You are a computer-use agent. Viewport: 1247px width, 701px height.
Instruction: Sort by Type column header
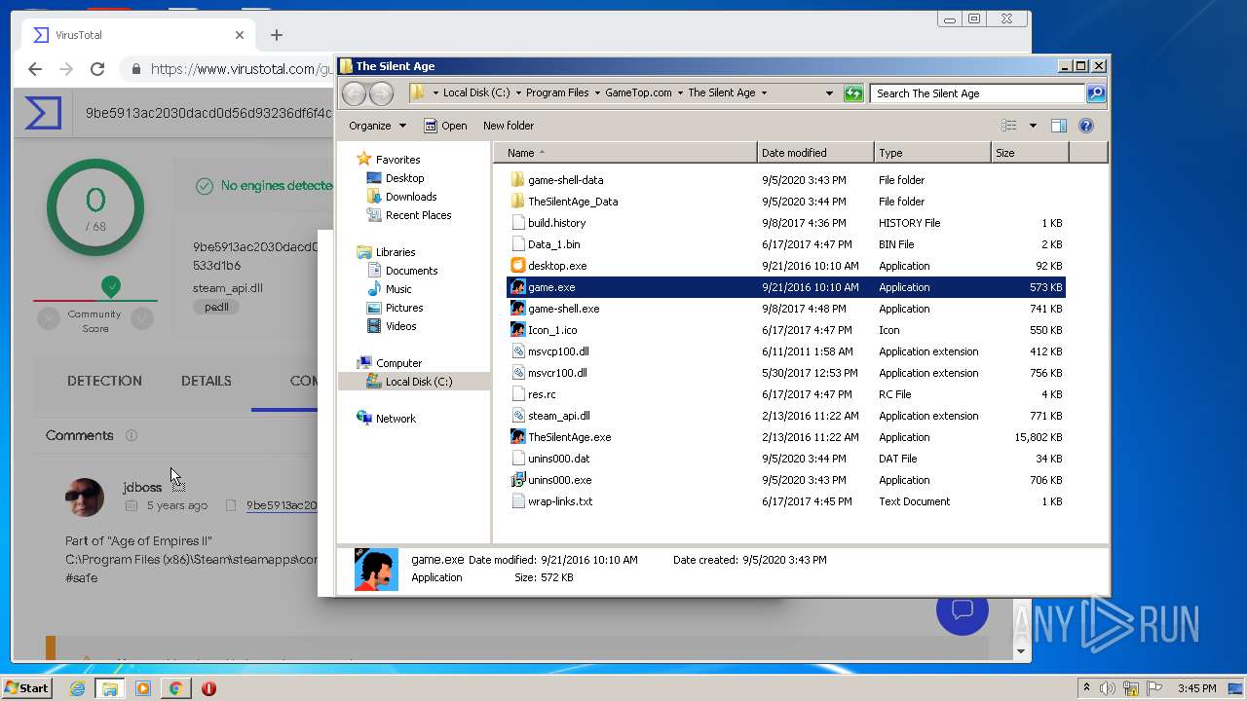[932, 153]
